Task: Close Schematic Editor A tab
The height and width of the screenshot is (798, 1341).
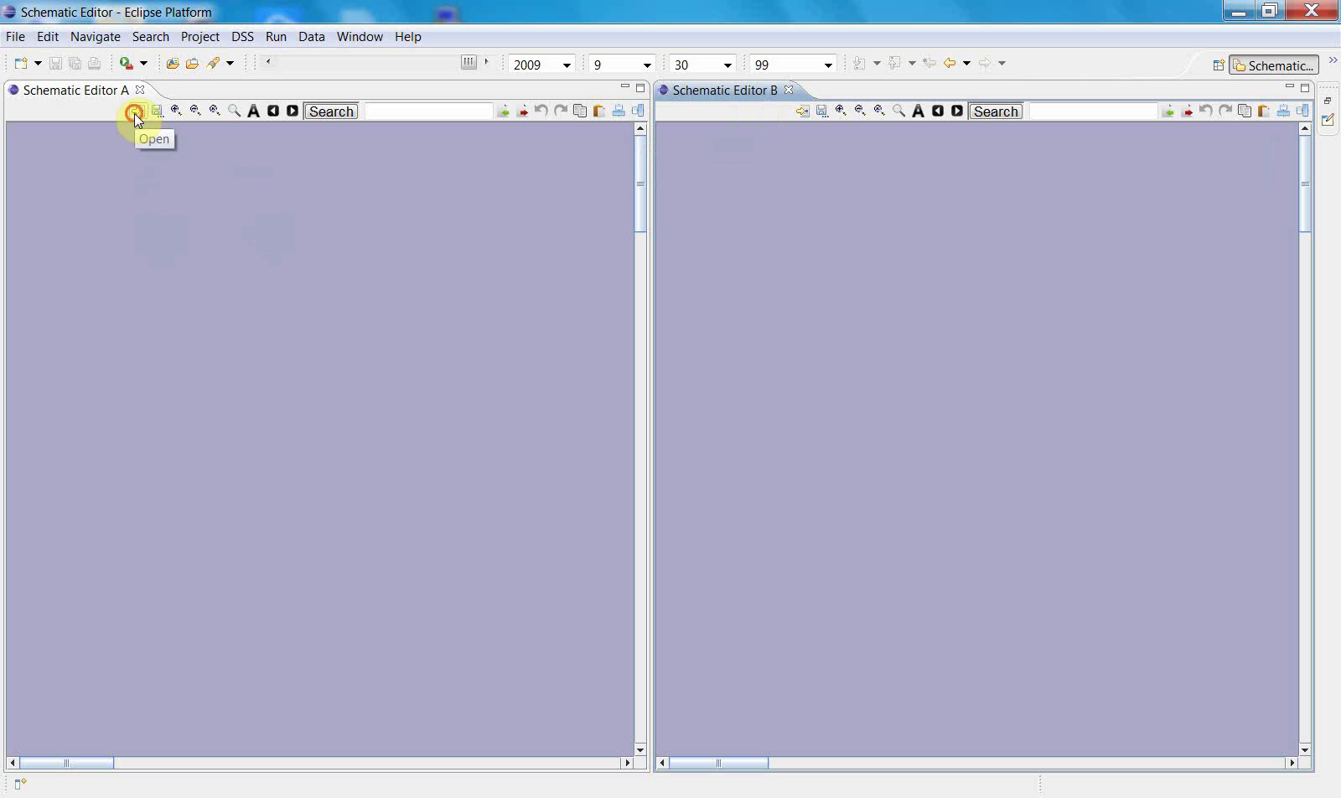Action: pyautogui.click(x=140, y=90)
